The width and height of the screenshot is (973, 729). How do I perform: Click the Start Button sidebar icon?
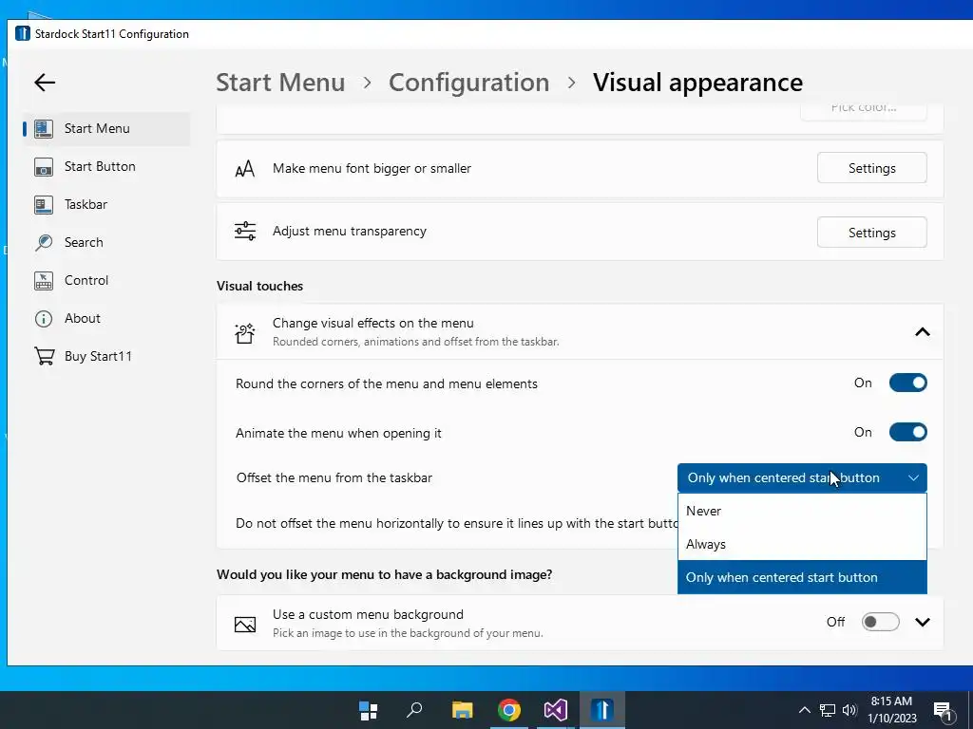(x=44, y=167)
